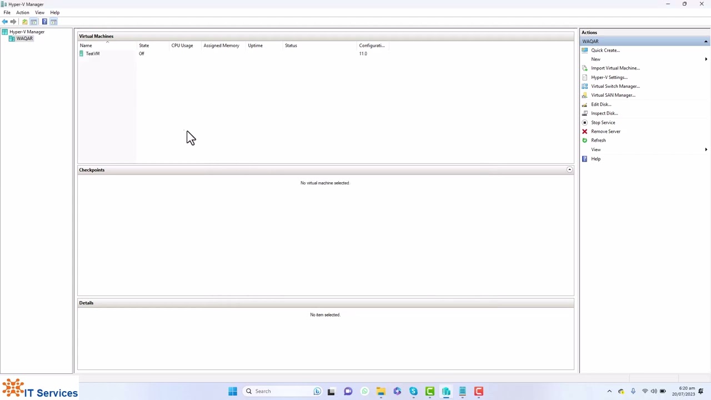Click the Back arrow in the toolbar
Screen dimensions: 711x400
point(5,22)
